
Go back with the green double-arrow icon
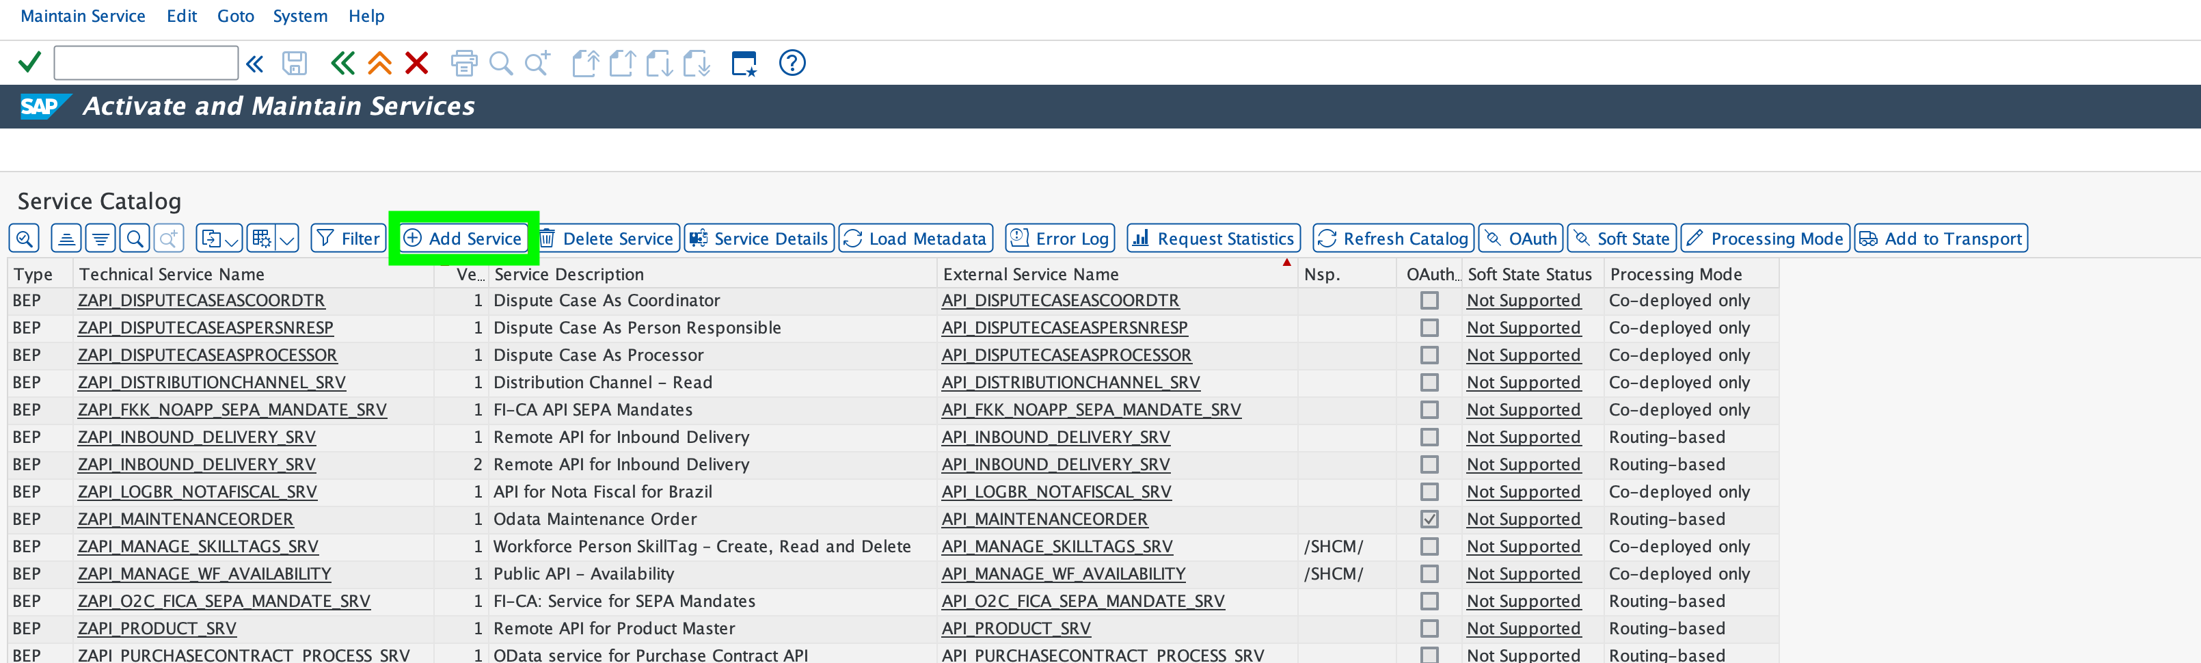342,63
